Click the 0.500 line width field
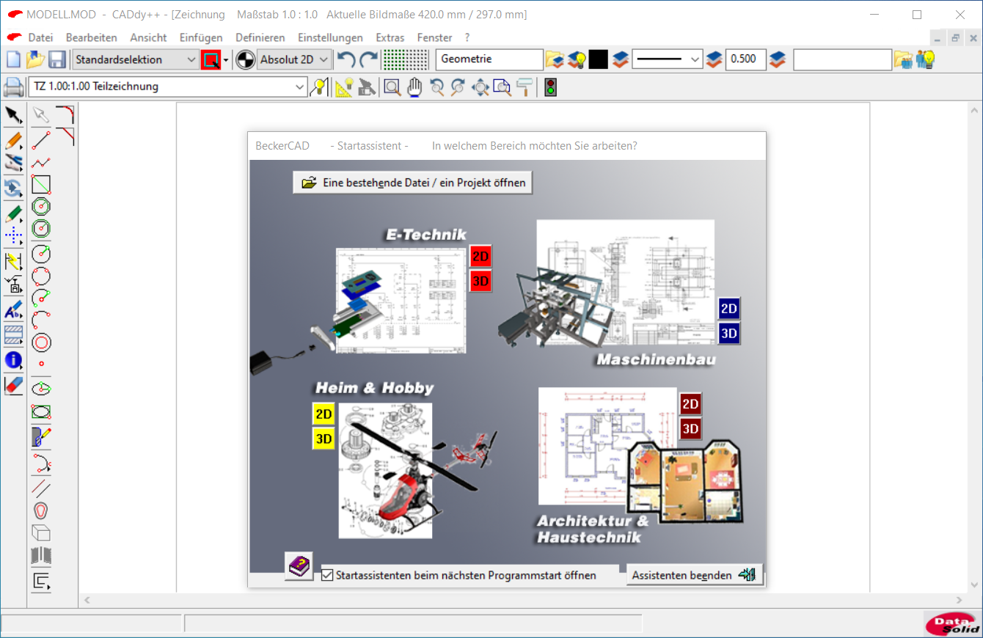Image resolution: width=983 pixels, height=638 pixels. point(746,59)
